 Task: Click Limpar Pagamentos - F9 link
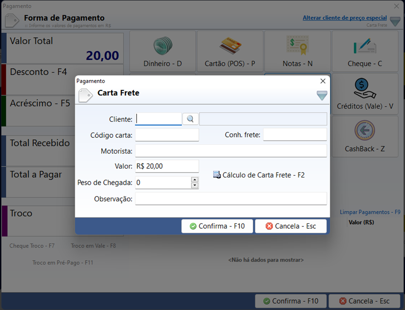coord(370,212)
